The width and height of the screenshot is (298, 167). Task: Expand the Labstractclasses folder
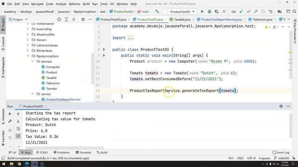coord(28,45)
